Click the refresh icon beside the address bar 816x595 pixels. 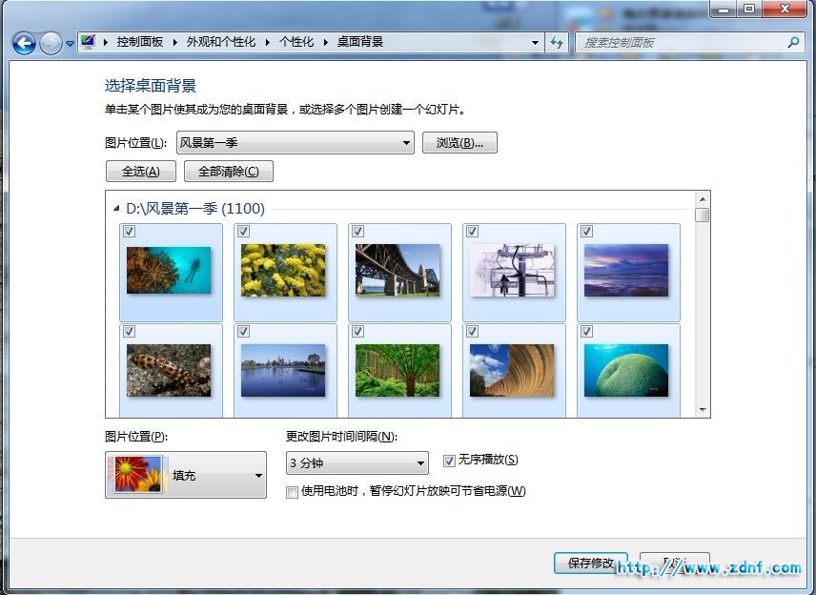[557, 43]
